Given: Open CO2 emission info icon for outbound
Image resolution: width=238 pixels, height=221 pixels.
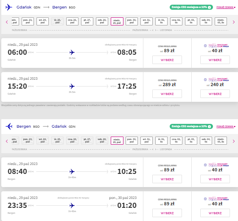Looking at the screenshot, I should 209,7.
